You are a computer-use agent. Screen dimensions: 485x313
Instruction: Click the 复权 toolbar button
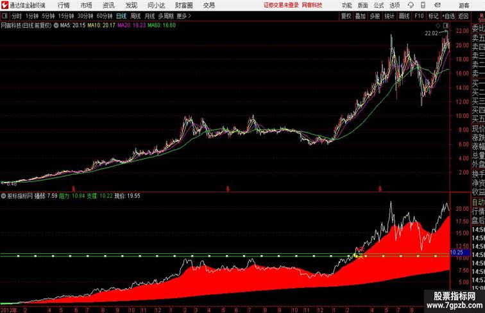click(x=346, y=16)
